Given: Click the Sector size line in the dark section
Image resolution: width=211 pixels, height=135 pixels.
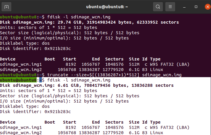Looking at the screenshot, I should [69, 33].
